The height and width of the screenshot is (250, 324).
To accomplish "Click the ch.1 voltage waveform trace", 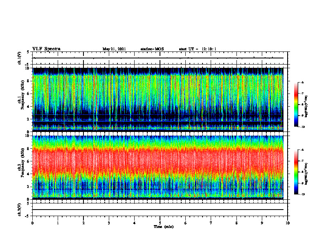I will pyautogui.click(x=158, y=58).
